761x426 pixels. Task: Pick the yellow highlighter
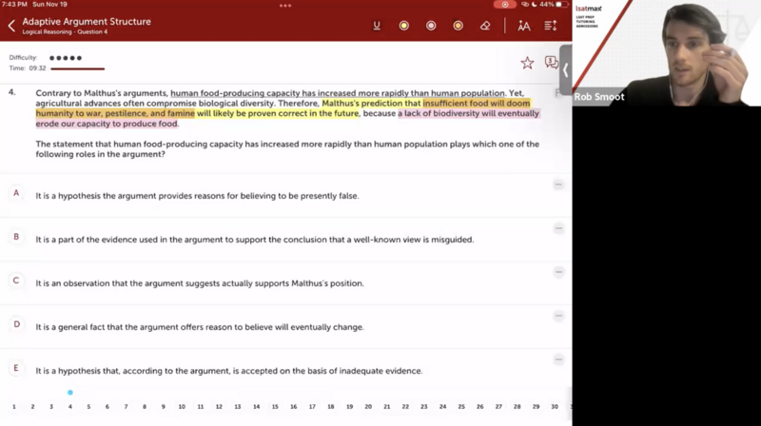tap(404, 26)
